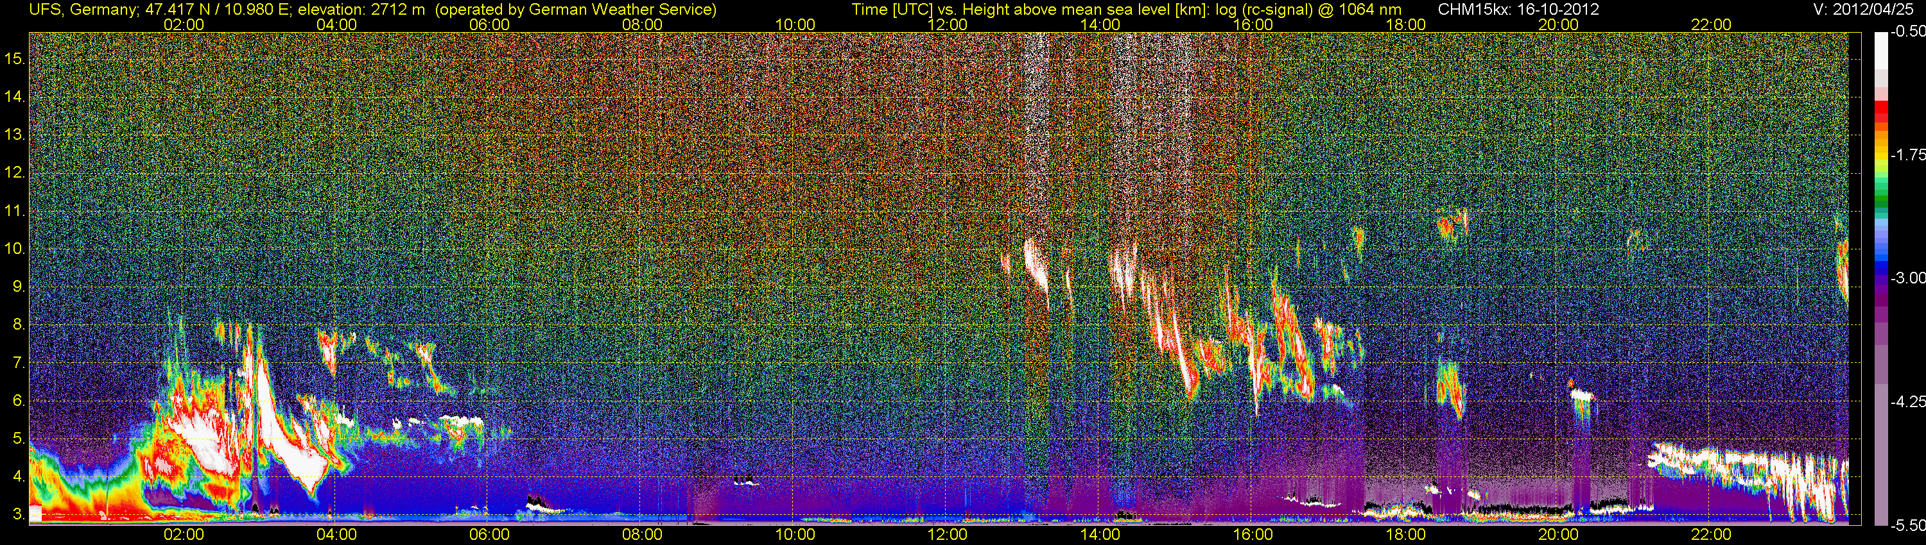
Task: Pick the white top band of the colorbar
Action: [x=1880, y=51]
